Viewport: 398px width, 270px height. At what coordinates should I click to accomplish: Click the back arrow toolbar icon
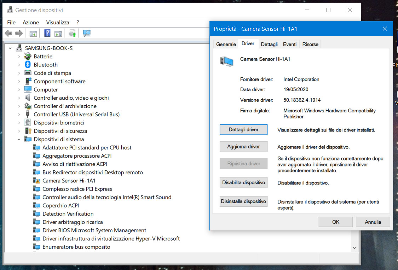click(8, 33)
